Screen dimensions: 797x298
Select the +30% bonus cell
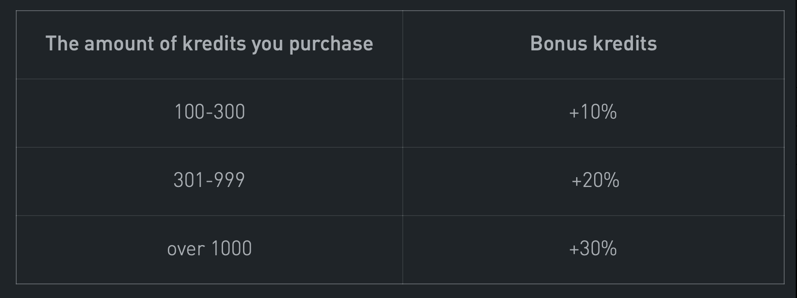(593, 248)
